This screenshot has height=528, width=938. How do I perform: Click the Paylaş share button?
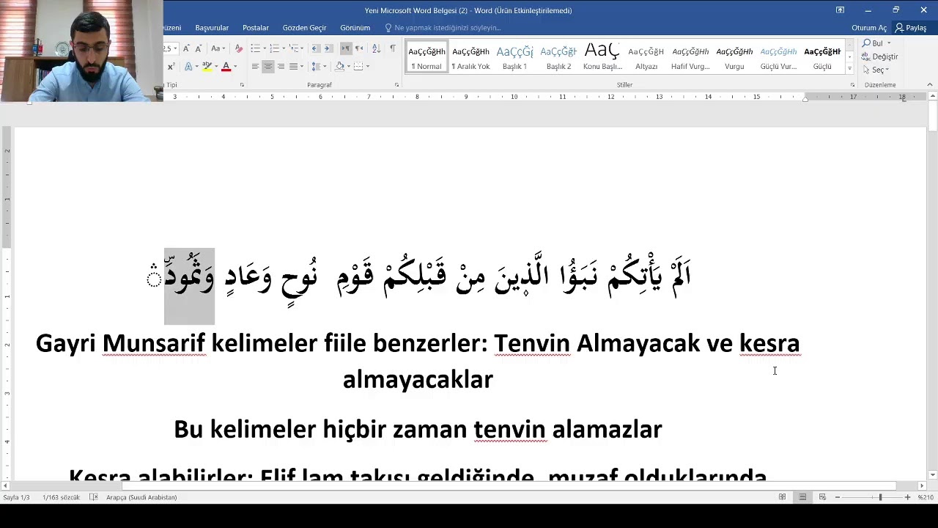pyautogui.click(x=911, y=28)
